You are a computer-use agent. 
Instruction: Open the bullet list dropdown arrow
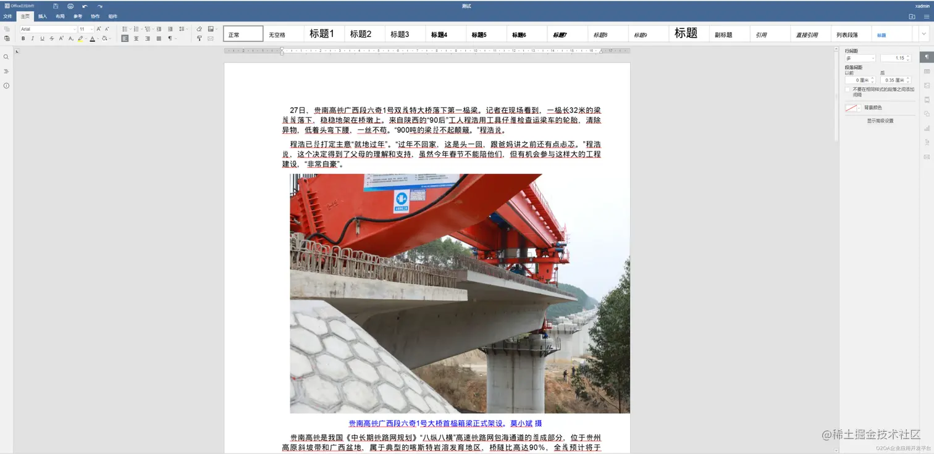pyautogui.click(x=130, y=29)
